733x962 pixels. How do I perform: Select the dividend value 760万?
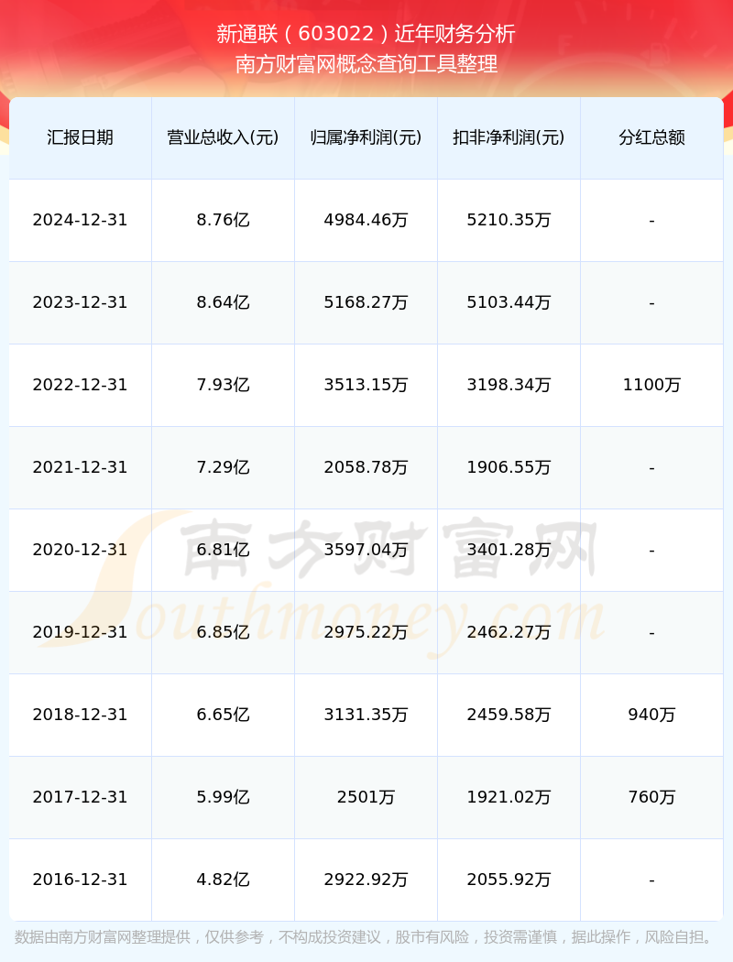coord(651,797)
